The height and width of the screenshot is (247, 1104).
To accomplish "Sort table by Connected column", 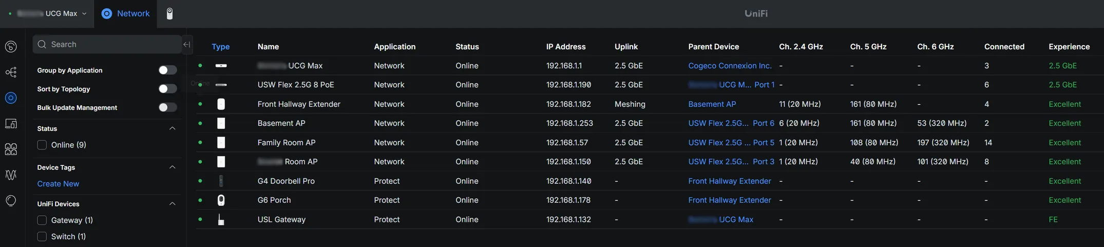I will 1004,47.
